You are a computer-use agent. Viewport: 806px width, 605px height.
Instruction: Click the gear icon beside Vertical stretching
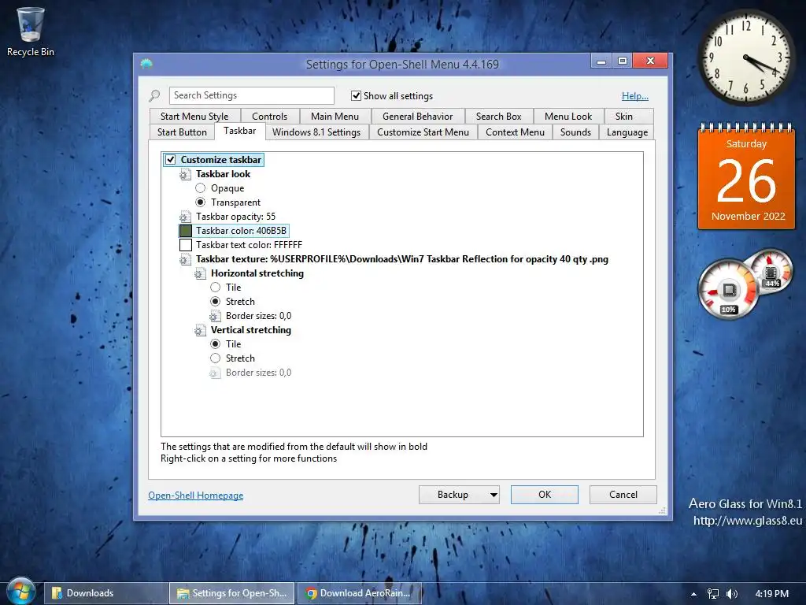(199, 330)
